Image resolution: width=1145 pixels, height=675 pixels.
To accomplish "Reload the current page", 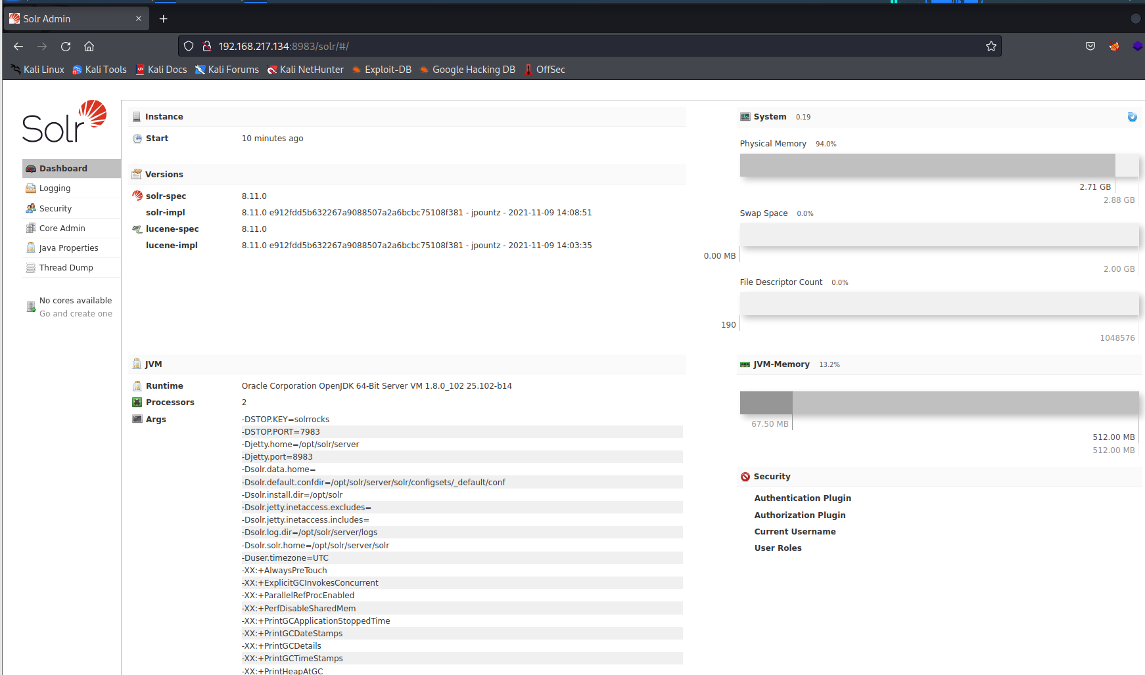I will click(66, 47).
